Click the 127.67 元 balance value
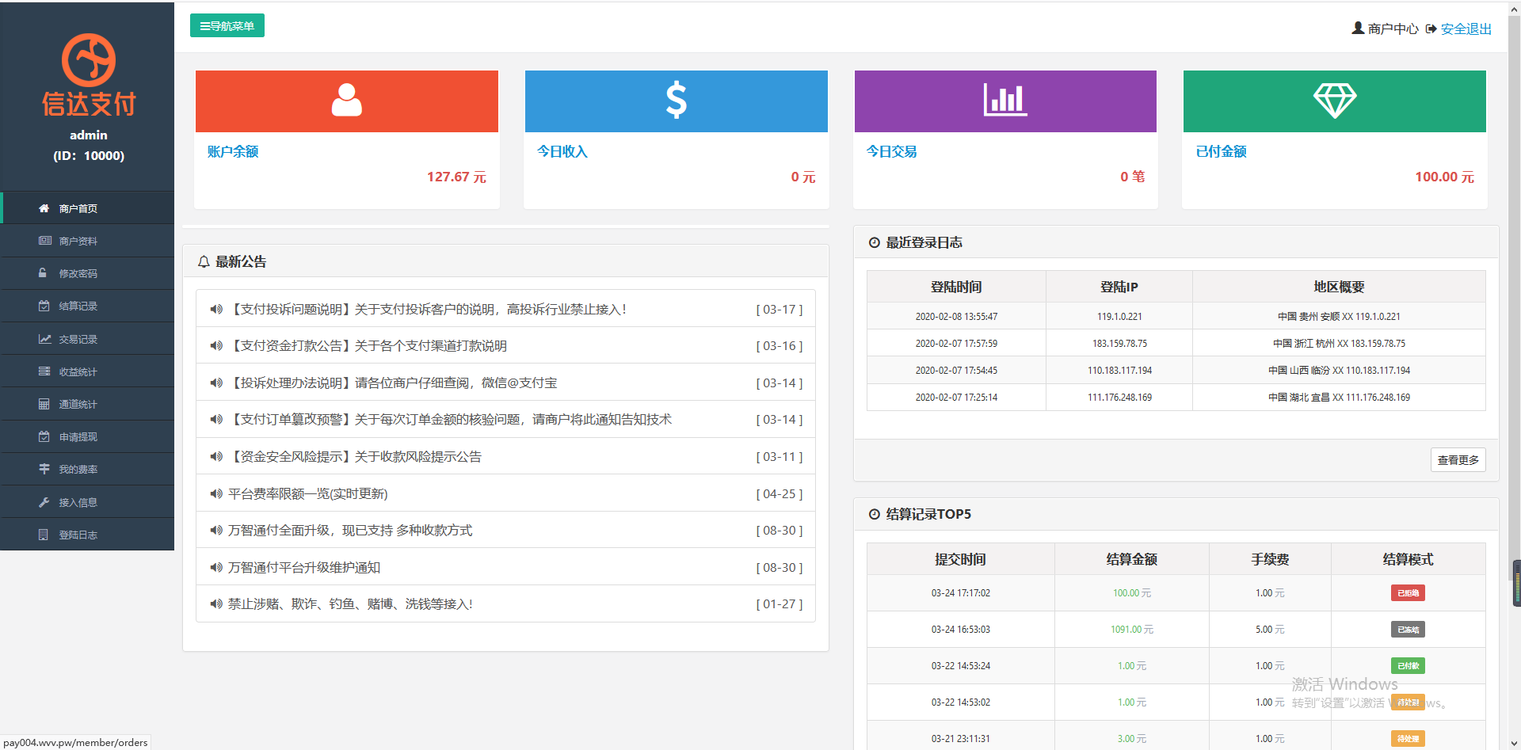This screenshot has width=1521, height=750. pos(456,177)
